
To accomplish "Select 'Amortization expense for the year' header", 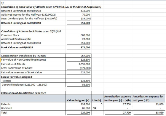I will tap(118, 98).
